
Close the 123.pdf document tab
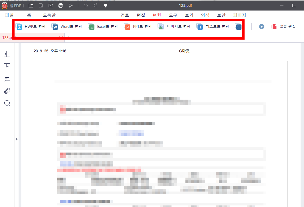click(x=61, y=37)
